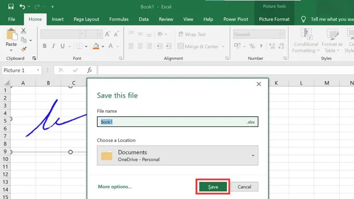354x199 pixels.
Task: Click Decrease Font Size icon
Action: [116, 34]
